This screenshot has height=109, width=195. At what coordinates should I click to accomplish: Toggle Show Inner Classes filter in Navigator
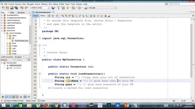[x=17, y=97]
